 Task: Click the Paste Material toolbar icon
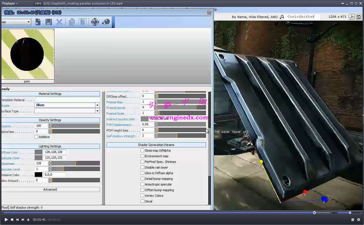coord(82,22)
